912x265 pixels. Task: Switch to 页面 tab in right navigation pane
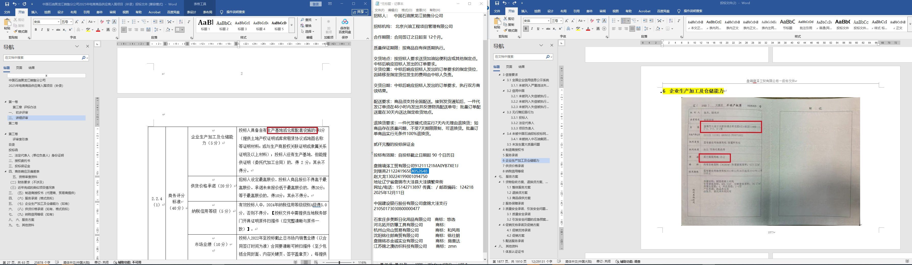point(509,67)
